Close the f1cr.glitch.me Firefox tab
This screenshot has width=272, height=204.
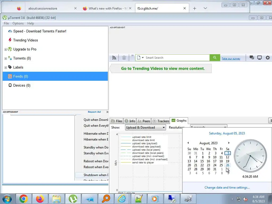tap(185, 8)
